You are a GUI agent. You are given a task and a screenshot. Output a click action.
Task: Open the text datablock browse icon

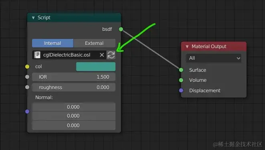pyautogui.click(x=37, y=55)
